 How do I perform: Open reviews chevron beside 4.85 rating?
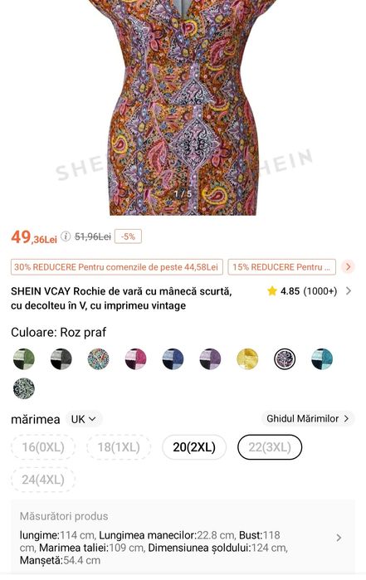349,291
